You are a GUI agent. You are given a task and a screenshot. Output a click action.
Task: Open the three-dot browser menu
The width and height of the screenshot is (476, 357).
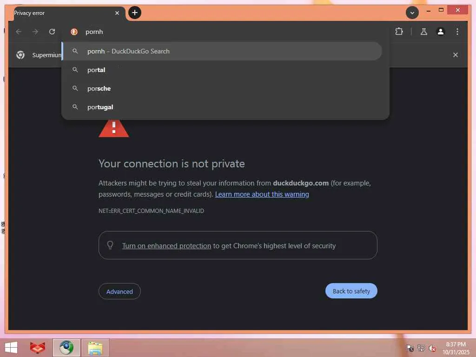(457, 32)
